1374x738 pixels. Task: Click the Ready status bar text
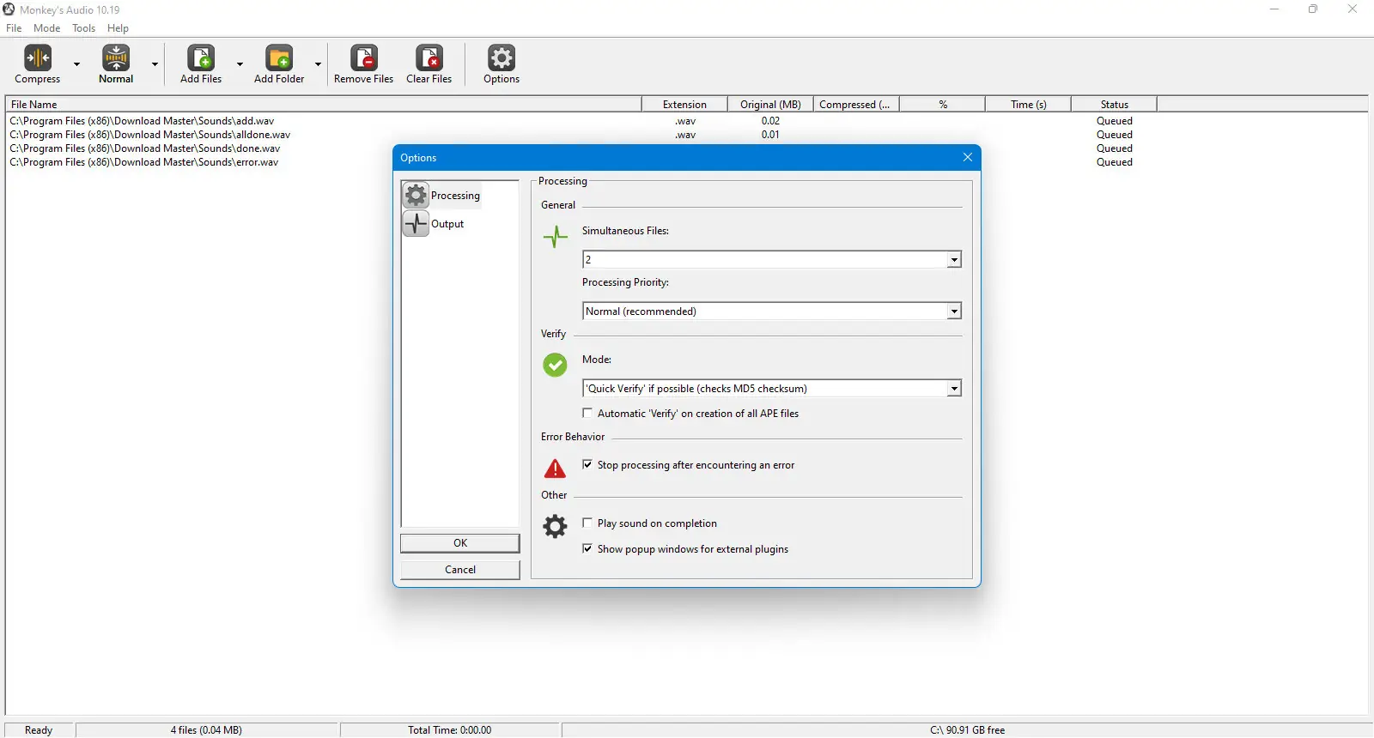39,730
